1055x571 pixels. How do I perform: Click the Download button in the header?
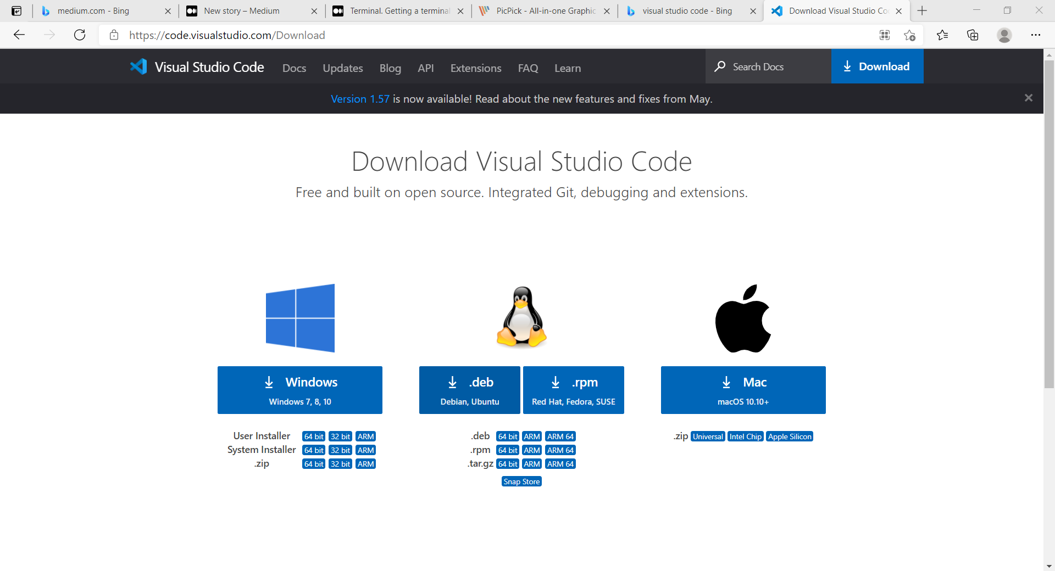pyautogui.click(x=878, y=66)
